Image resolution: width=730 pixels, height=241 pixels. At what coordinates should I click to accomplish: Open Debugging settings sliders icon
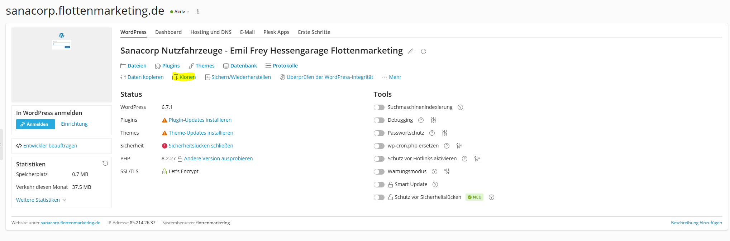click(x=433, y=120)
